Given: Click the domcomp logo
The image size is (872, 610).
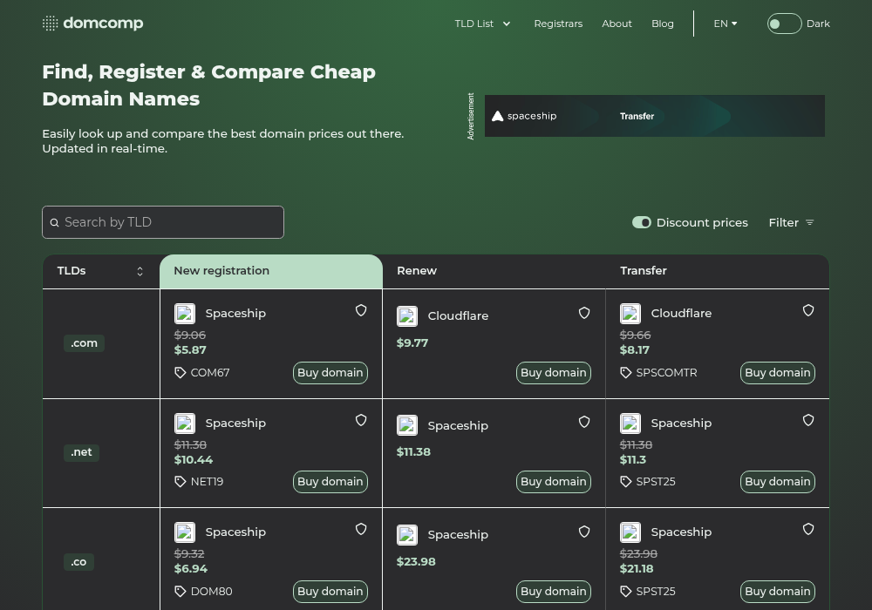Looking at the screenshot, I should pyautogui.click(x=93, y=24).
